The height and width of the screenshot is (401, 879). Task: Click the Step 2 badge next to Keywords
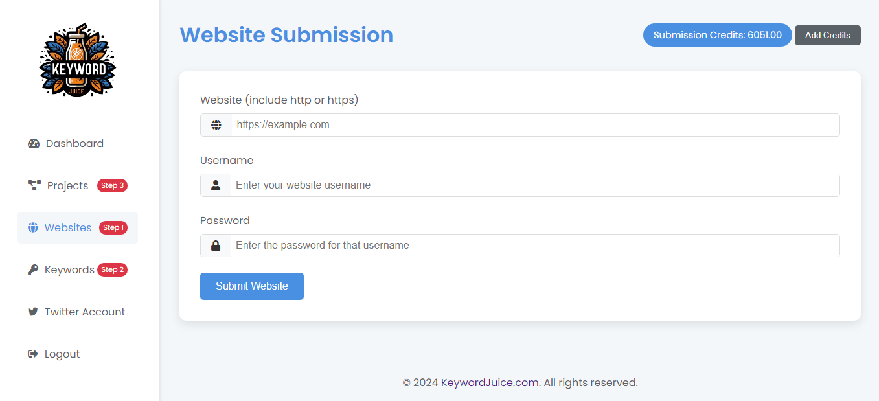(113, 269)
